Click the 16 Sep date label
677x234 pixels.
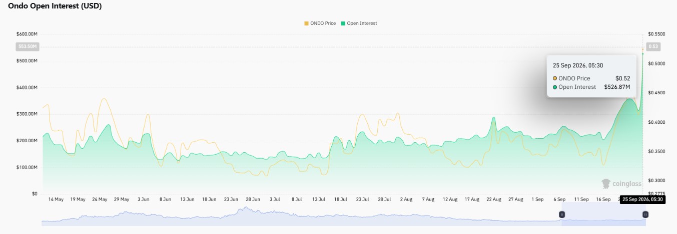point(603,199)
